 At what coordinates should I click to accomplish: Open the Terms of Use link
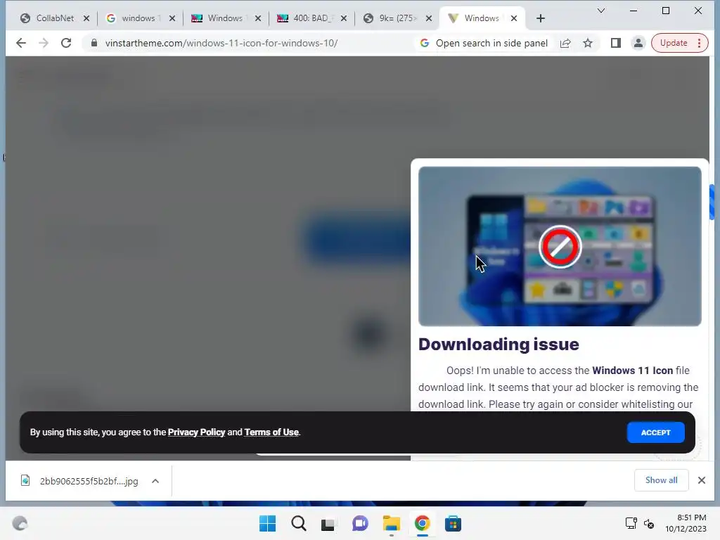pos(271,432)
